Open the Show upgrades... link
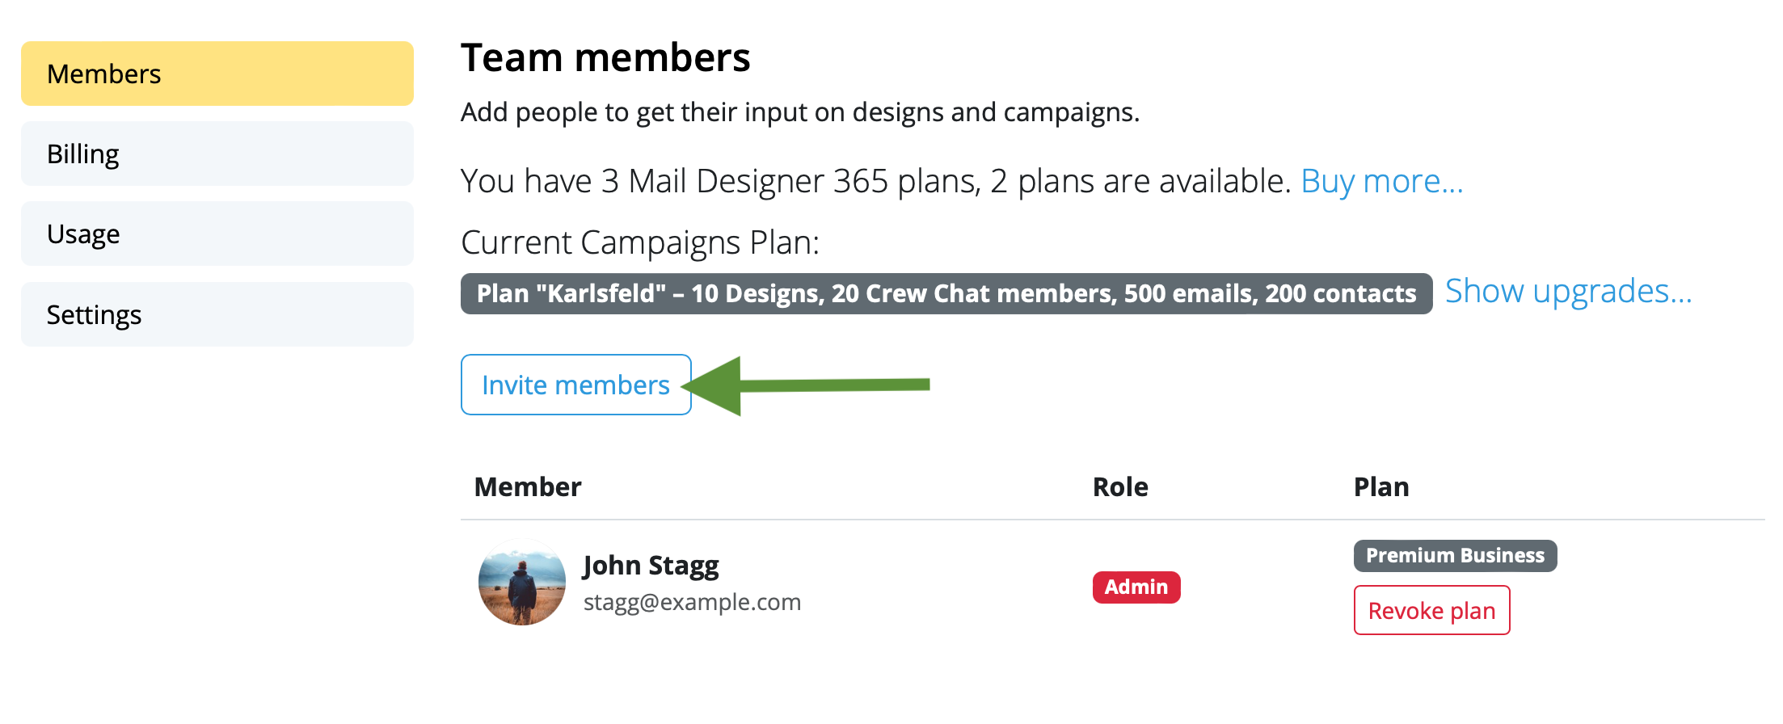1783x724 pixels. tap(1569, 291)
